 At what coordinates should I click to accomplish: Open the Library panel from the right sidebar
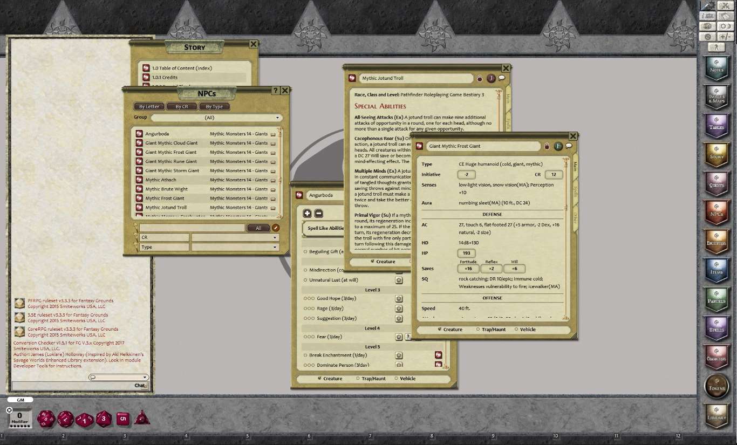click(x=716, y=415)
